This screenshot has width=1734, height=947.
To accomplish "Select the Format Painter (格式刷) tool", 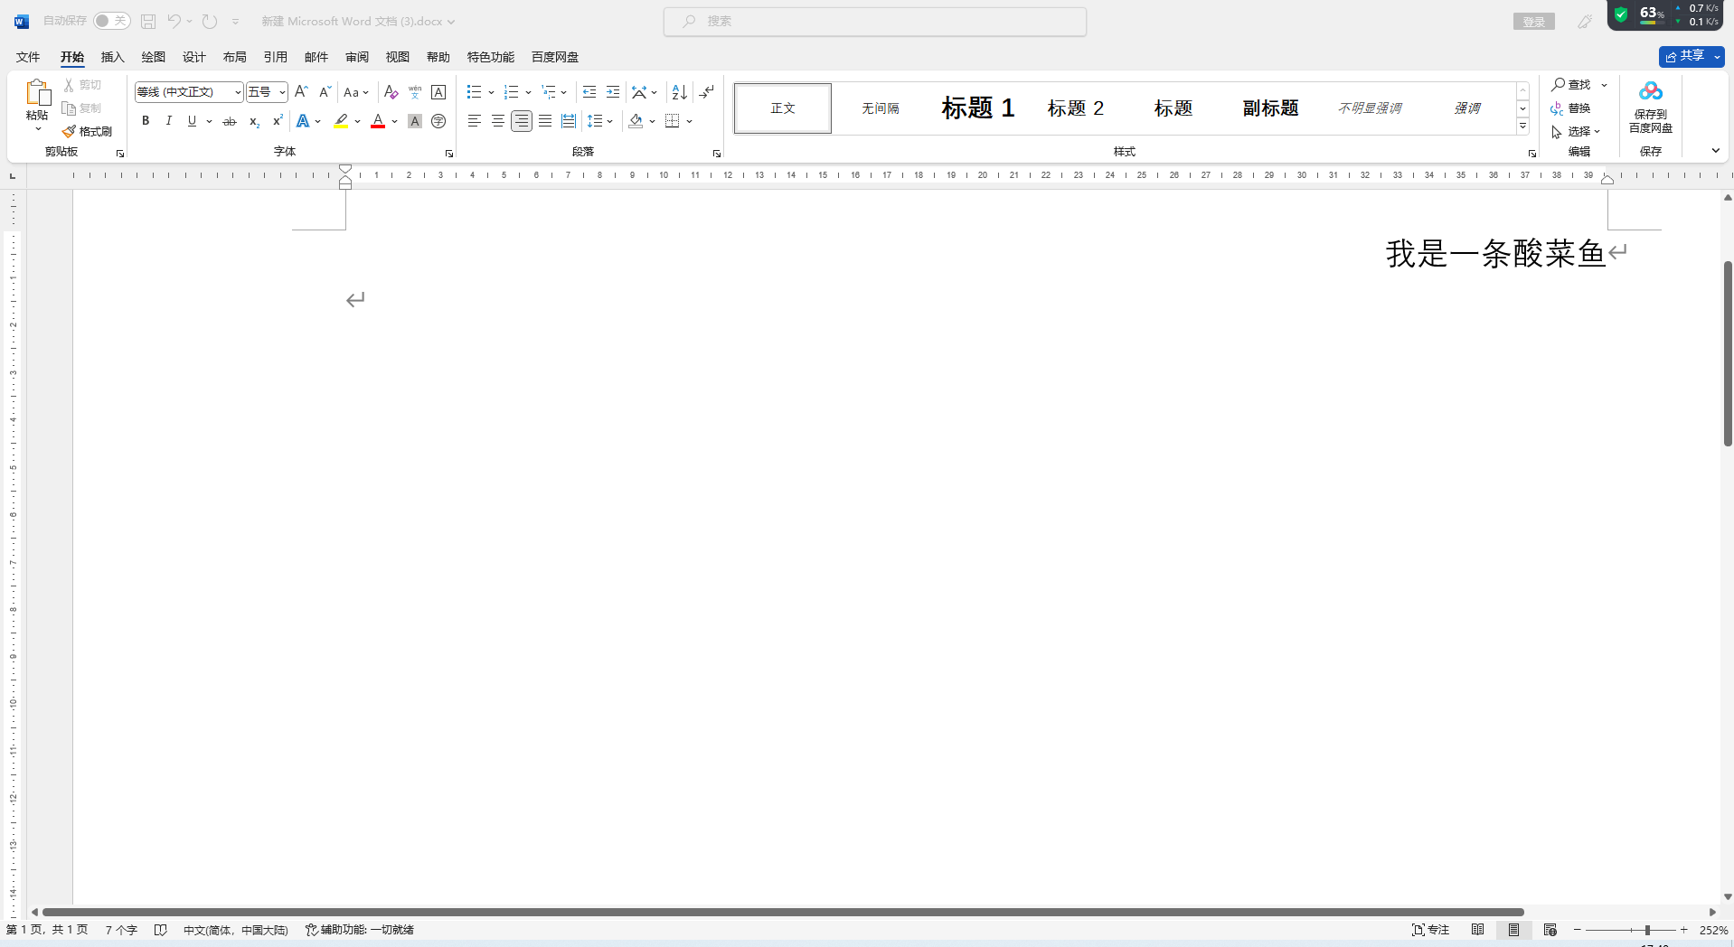I will (88, 130).
